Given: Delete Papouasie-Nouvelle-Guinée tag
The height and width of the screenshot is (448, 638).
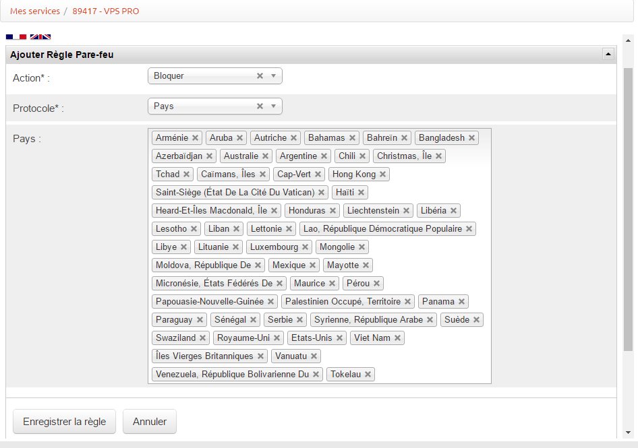Looking at the screenshot, I should (270, 302).
